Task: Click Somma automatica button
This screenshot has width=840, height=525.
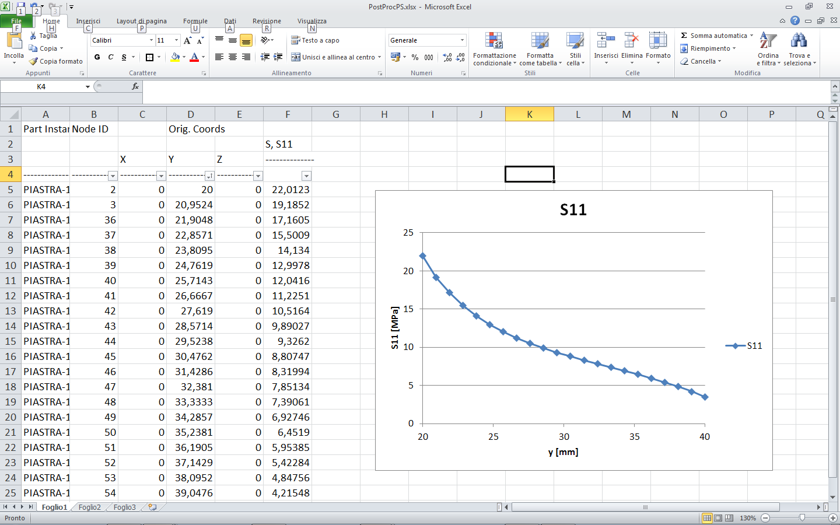Action: 717,36
